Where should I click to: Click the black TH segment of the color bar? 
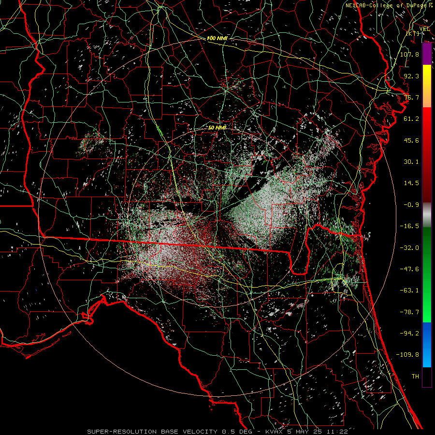[427, 377]
